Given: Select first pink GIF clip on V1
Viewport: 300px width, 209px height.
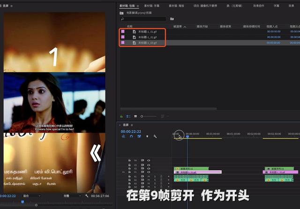Looking at the screenshot, I should click(x=198, y=172).
